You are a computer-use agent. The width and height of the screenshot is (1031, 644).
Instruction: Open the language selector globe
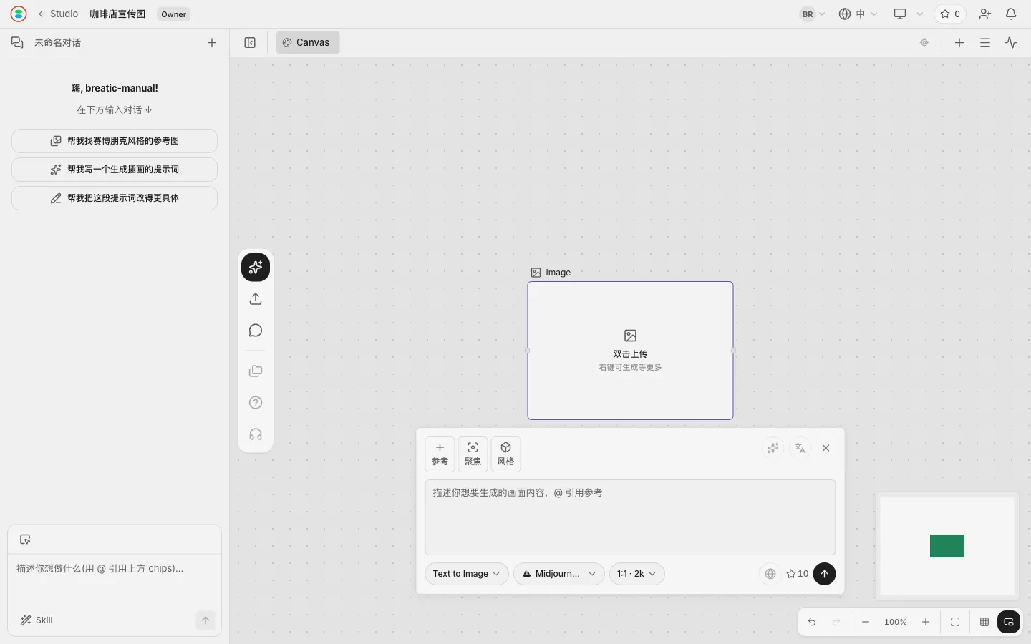coord(858,14)
